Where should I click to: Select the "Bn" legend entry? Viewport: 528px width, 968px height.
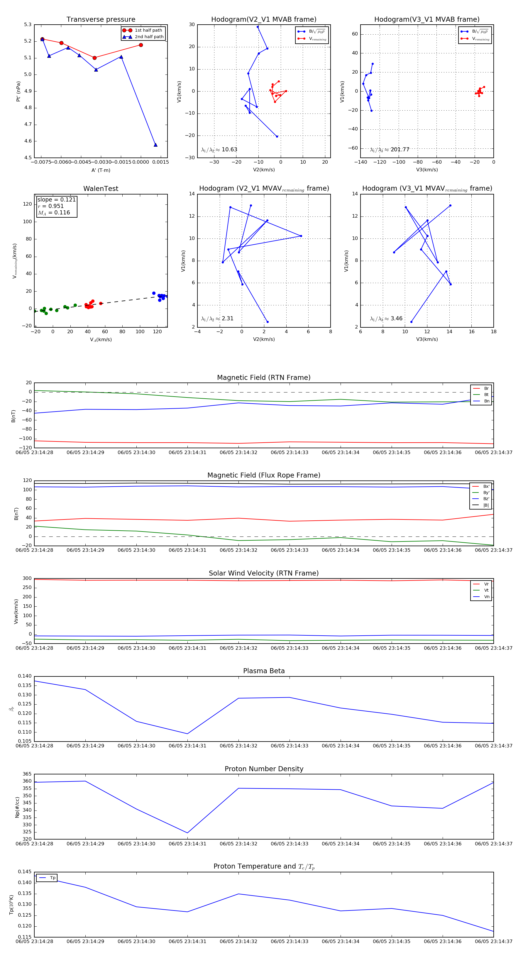point(481,401)
